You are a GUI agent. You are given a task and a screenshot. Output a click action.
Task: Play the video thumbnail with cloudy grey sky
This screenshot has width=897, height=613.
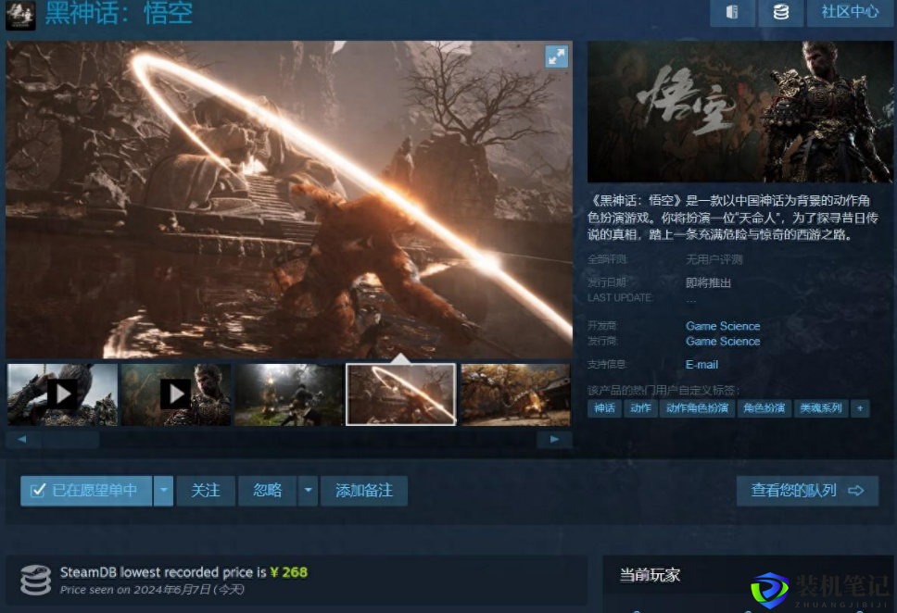[62, 394]
